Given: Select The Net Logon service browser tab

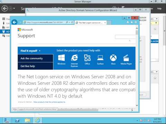Looking at the screenshot, I should [x=90, y=23].
